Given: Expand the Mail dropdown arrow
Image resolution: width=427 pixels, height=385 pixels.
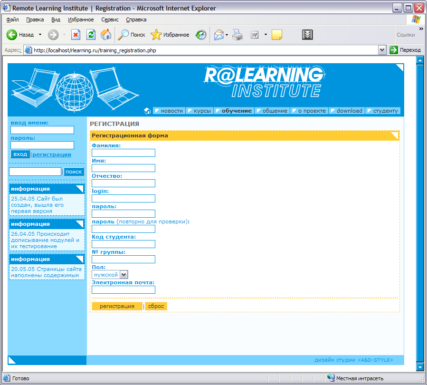Looking at the screenshot, I should tap(227, 35).
